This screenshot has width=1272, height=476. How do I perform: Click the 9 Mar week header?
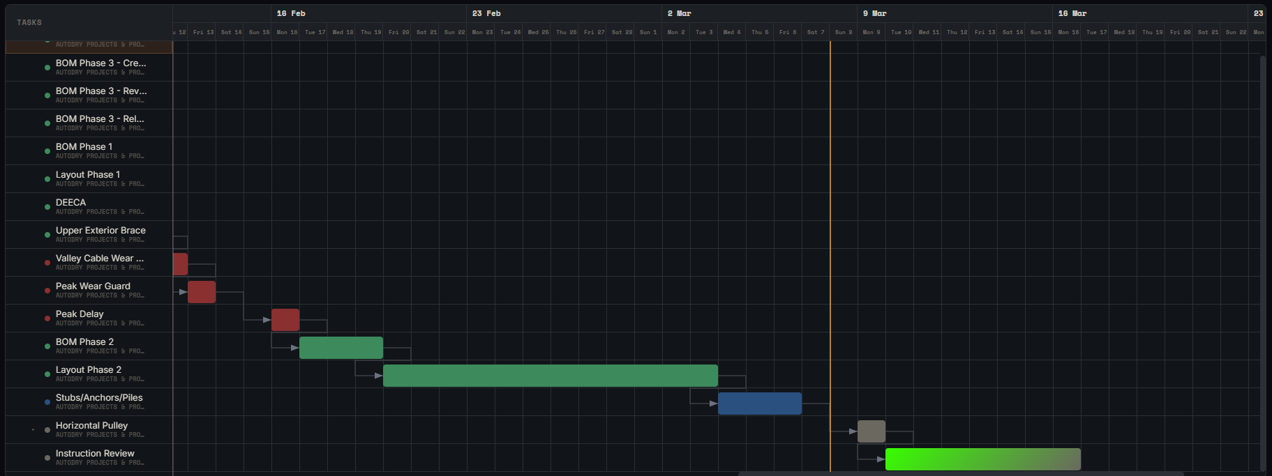[874, 13]
